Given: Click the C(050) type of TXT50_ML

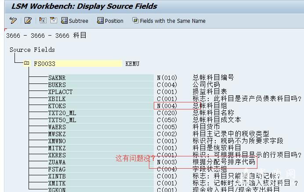Looking at the screenshot, I should point(167,120).
